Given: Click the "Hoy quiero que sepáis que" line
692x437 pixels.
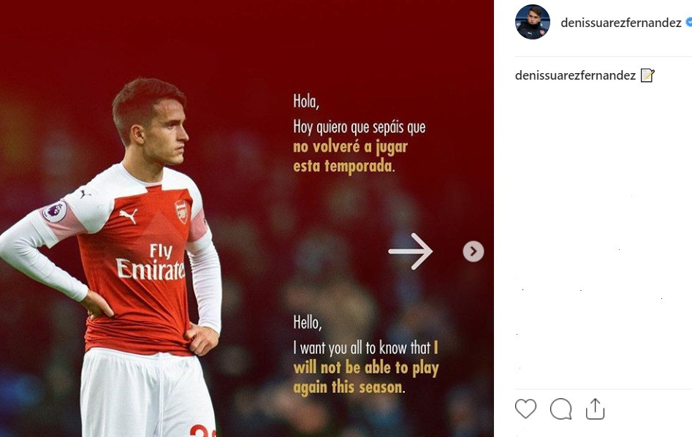Looking at the screenshot, I should tap(359, 127).
